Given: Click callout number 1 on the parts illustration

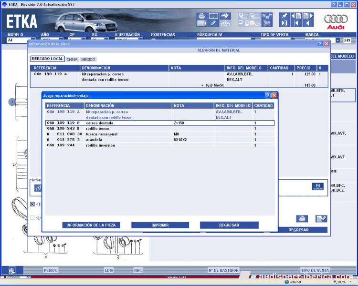Looking at the screenshot, I should point(12,102).
